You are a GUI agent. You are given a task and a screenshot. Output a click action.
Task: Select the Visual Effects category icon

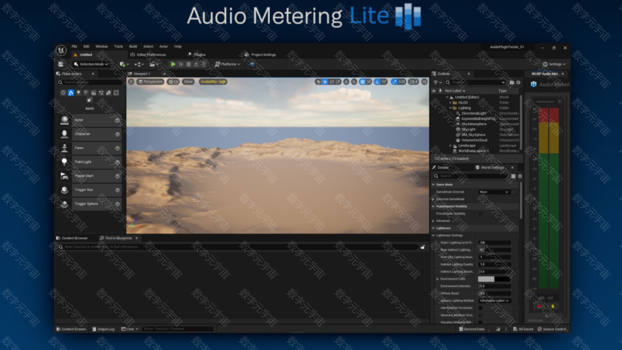point(101,93)
